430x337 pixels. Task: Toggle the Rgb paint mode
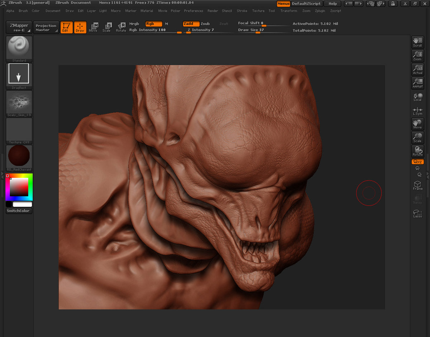tap(153, 24)
